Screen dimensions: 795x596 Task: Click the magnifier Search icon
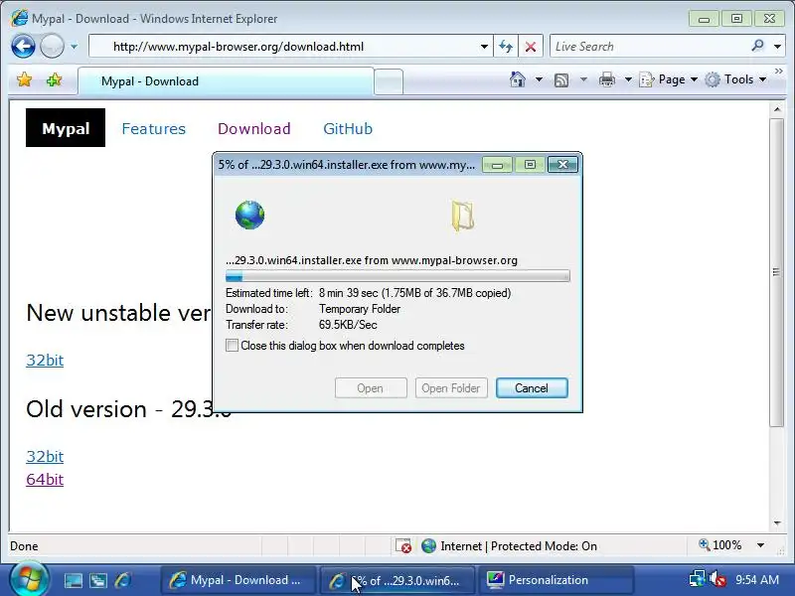(757, 46)
